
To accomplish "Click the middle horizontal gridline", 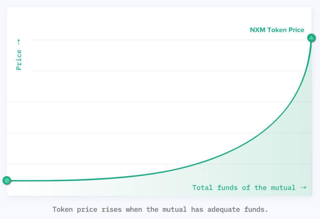I will click(133, 102).
